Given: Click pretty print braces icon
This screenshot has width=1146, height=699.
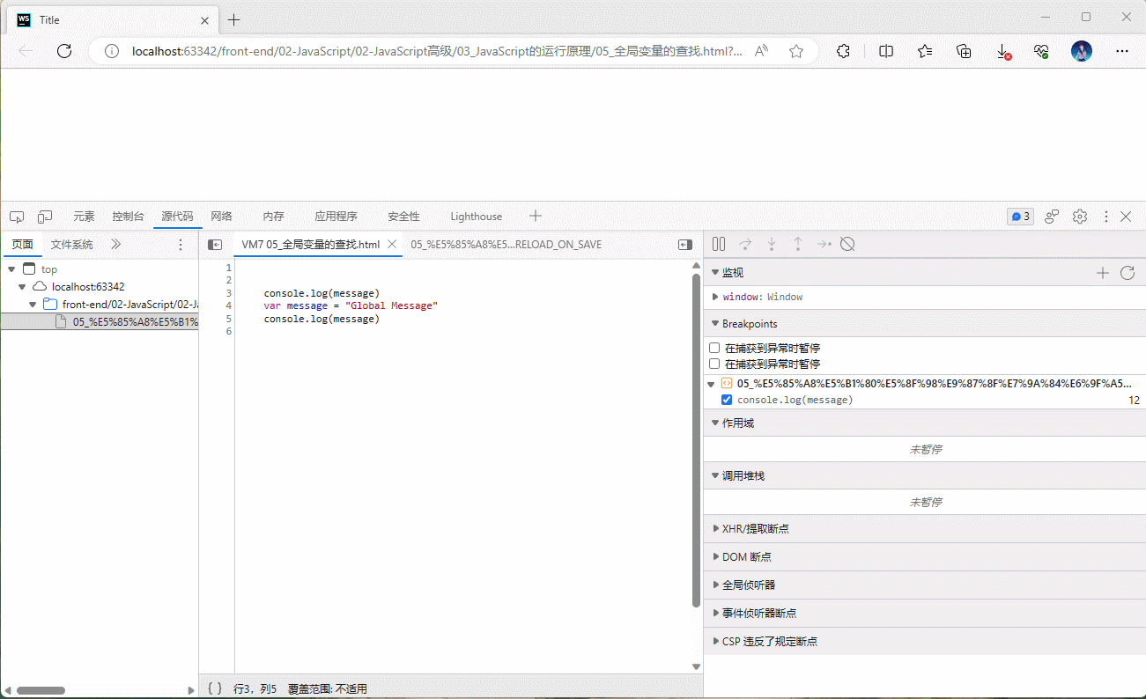Looking at the screenshot, I should pos(215,688).
